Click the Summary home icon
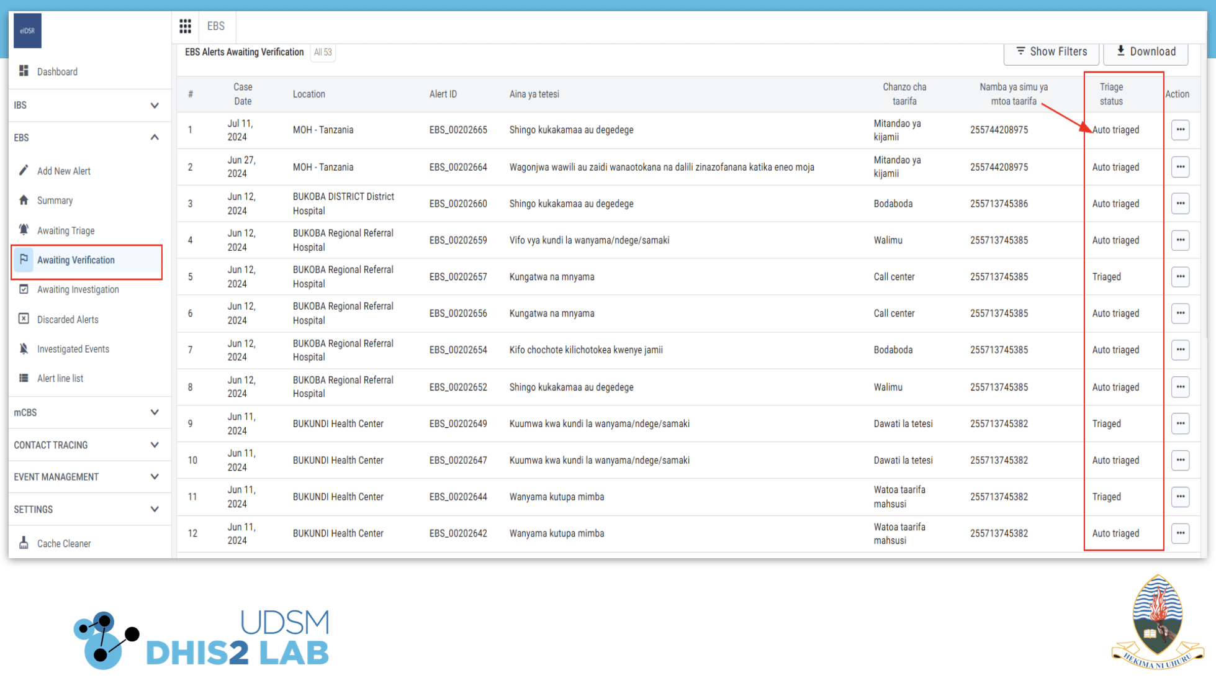Screen dimensions: 1216x683 tap(24, 200)
